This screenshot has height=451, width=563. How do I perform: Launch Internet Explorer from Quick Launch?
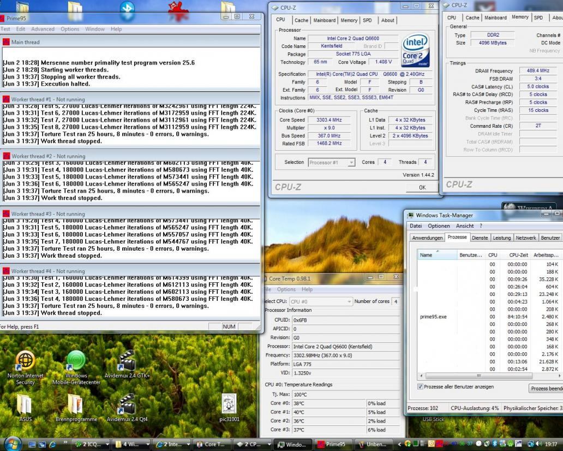click(x=52, y=444)
